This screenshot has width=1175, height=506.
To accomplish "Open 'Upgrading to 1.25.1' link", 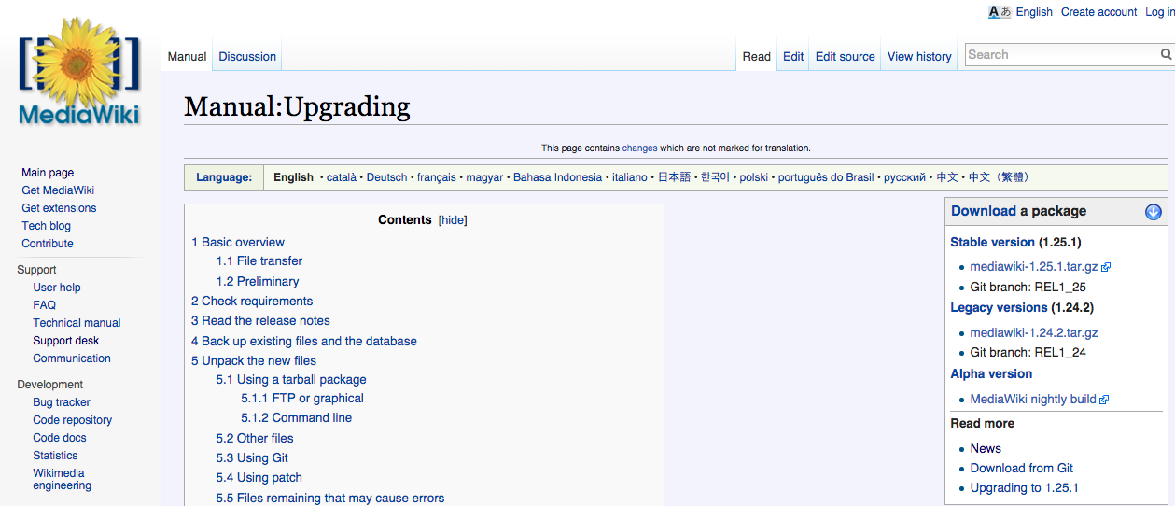I will [x=1025, y=488].
